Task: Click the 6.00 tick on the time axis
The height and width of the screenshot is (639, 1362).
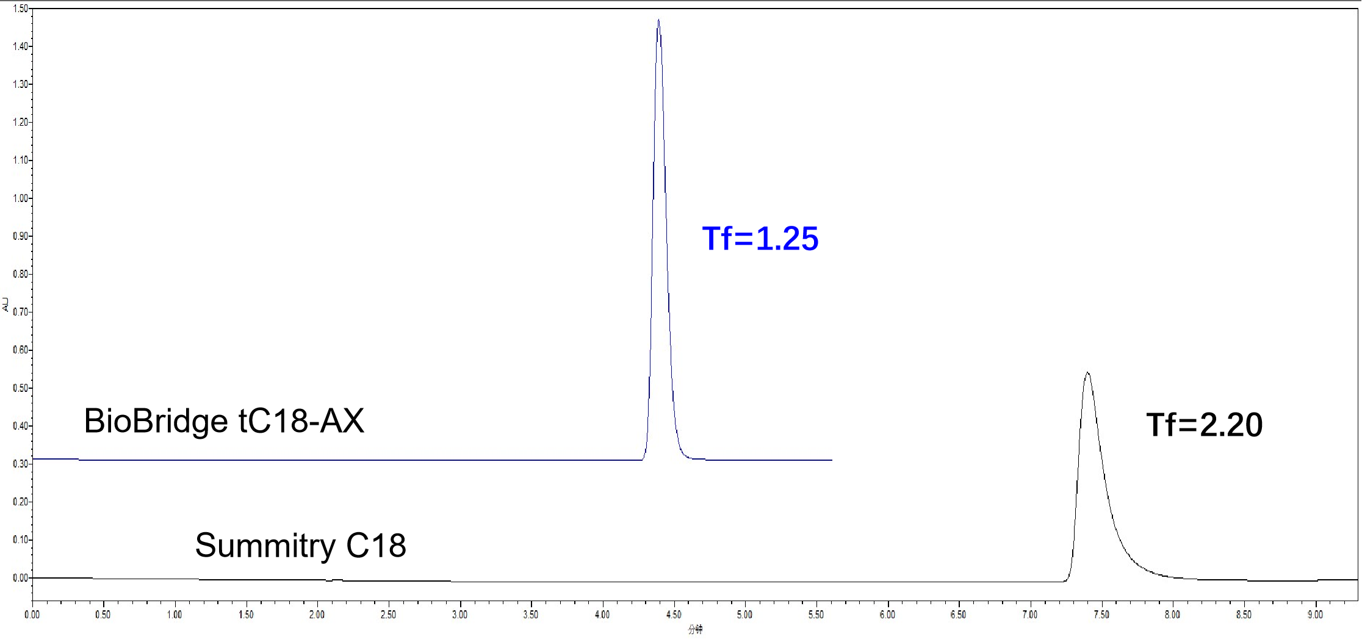Action: point(887,615)
